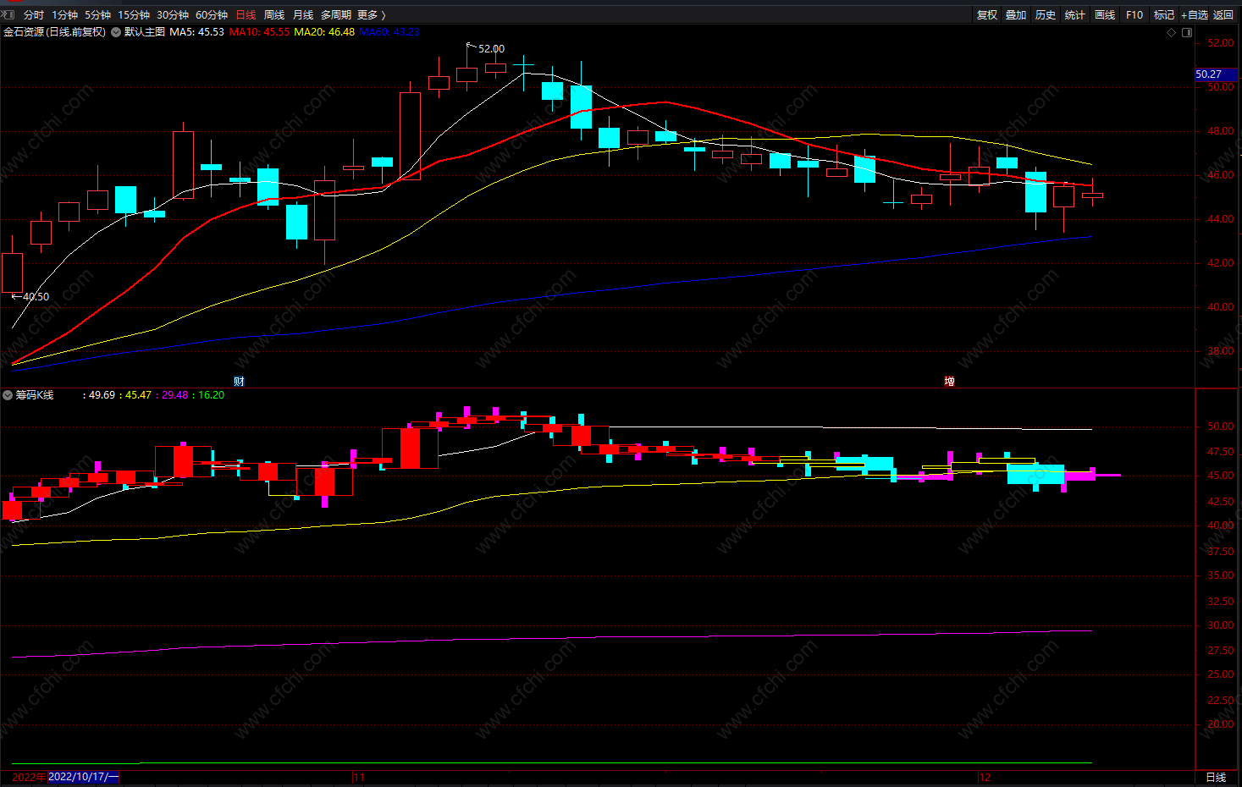Viewport: 1242px width, 787px height.
Task: Click the panel collapse icon at top-left corner
Action: [x=8, y=14]
